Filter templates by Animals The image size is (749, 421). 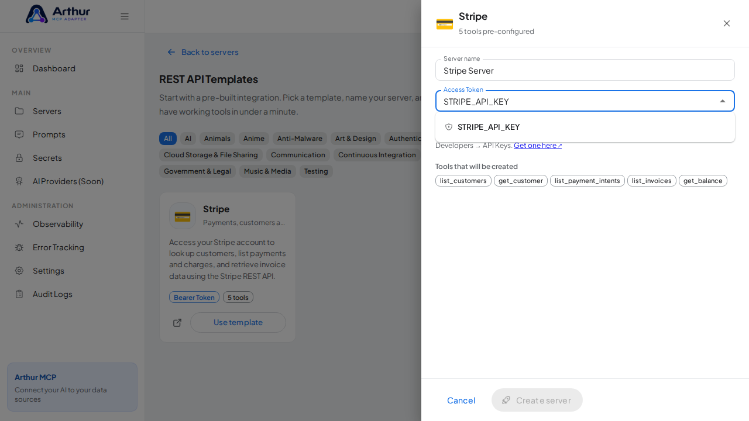click(217, 139)
